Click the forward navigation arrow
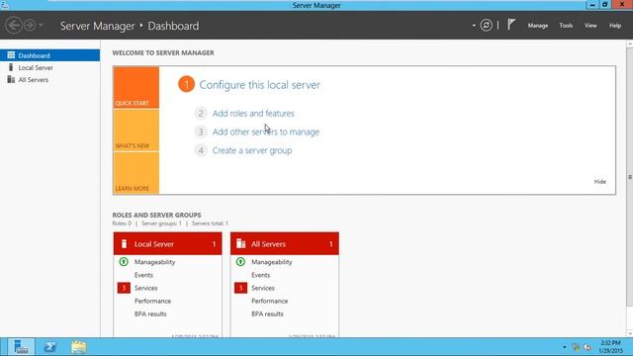 [30, 26]
